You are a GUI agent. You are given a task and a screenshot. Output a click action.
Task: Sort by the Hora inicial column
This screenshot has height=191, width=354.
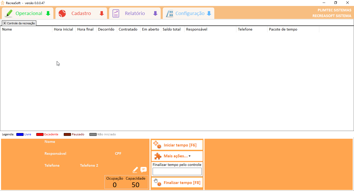pos(64,29)
